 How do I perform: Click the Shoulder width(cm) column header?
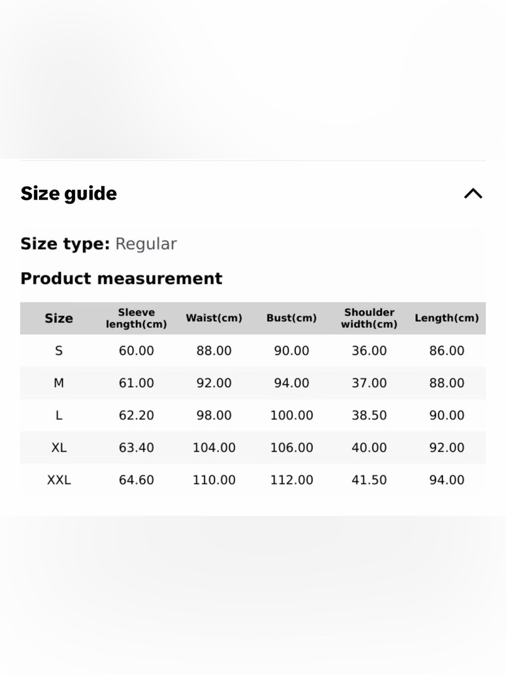pos(369,318)
